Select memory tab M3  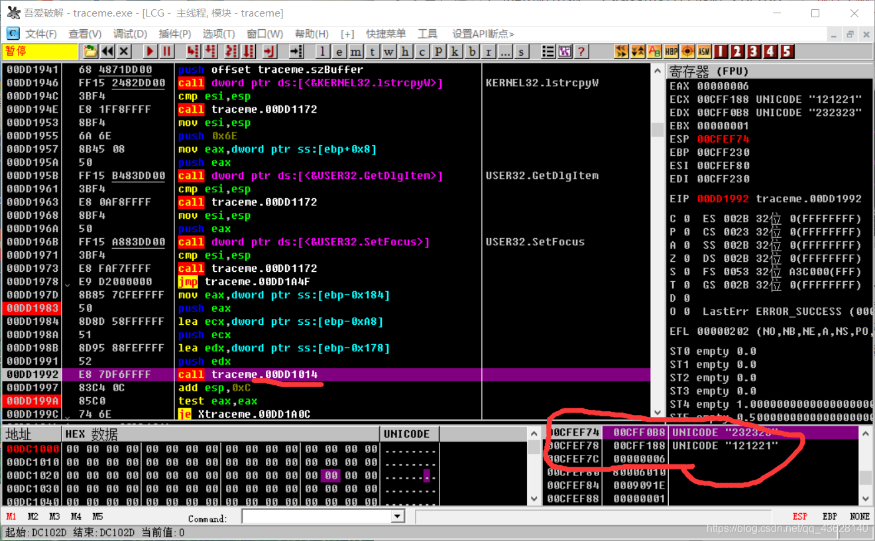pyautogui.click(x=55, y=516)
